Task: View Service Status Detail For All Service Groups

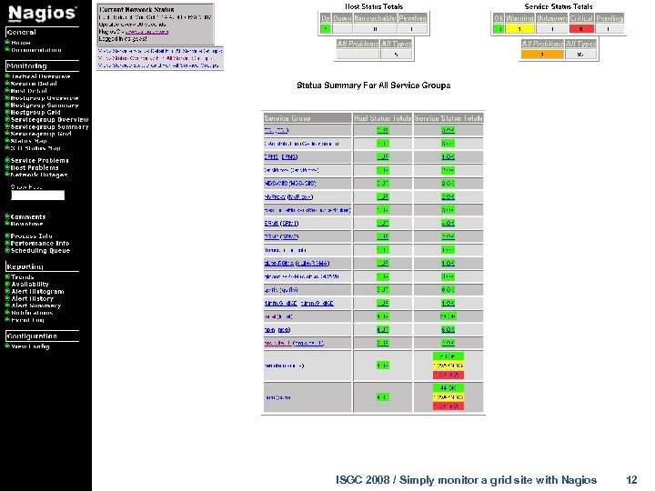Action: pyautogui.click(x=160, y=51)
